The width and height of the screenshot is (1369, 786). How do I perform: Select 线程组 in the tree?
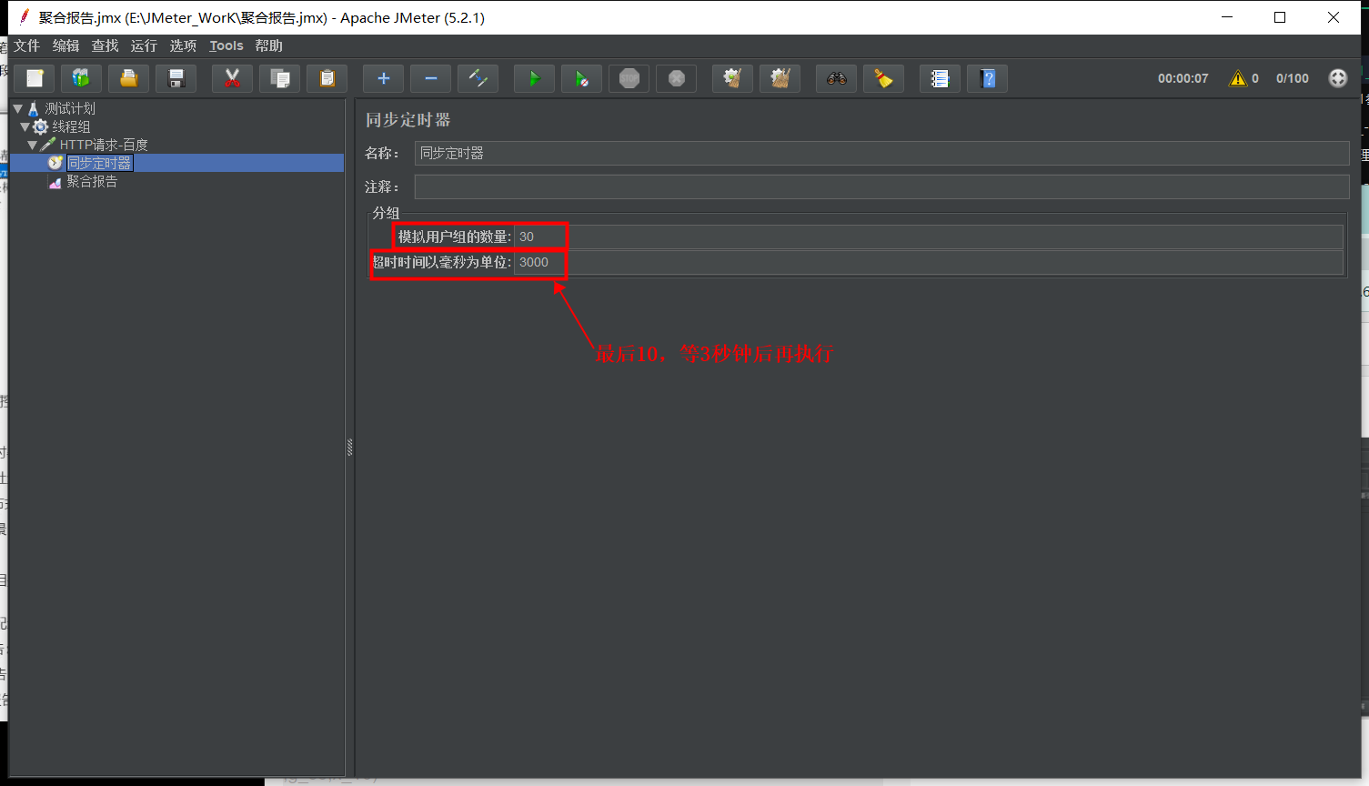(71, 126)
